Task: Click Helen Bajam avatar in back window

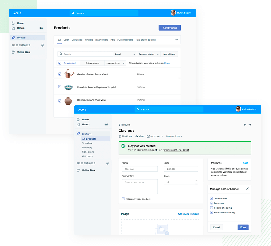Action: (x=173, y=13)
